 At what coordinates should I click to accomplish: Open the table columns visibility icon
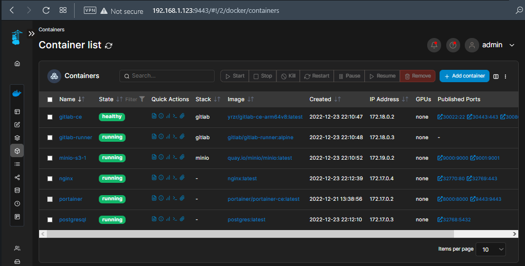click(496, 77)
